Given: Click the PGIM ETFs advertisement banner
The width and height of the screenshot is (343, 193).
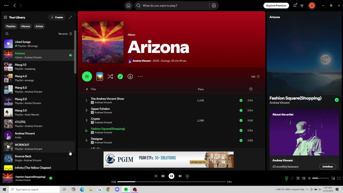Looking at the screenshot, I should [169, 159].
